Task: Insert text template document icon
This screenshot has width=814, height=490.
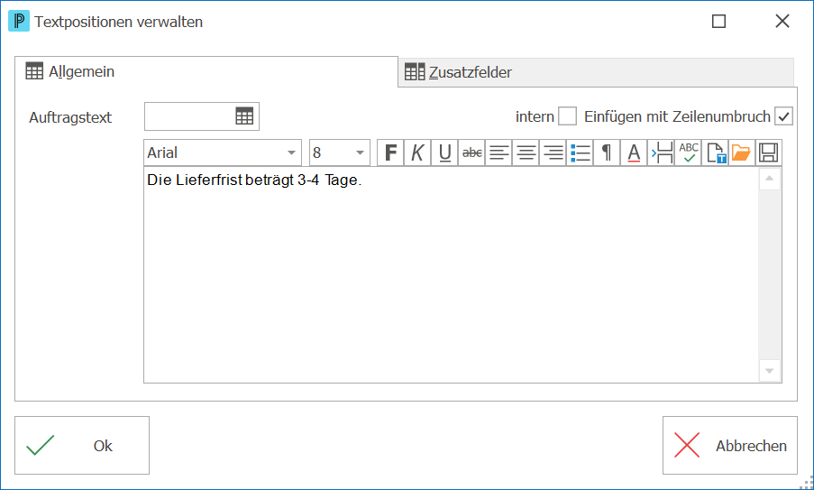Action: coord(716,153)
